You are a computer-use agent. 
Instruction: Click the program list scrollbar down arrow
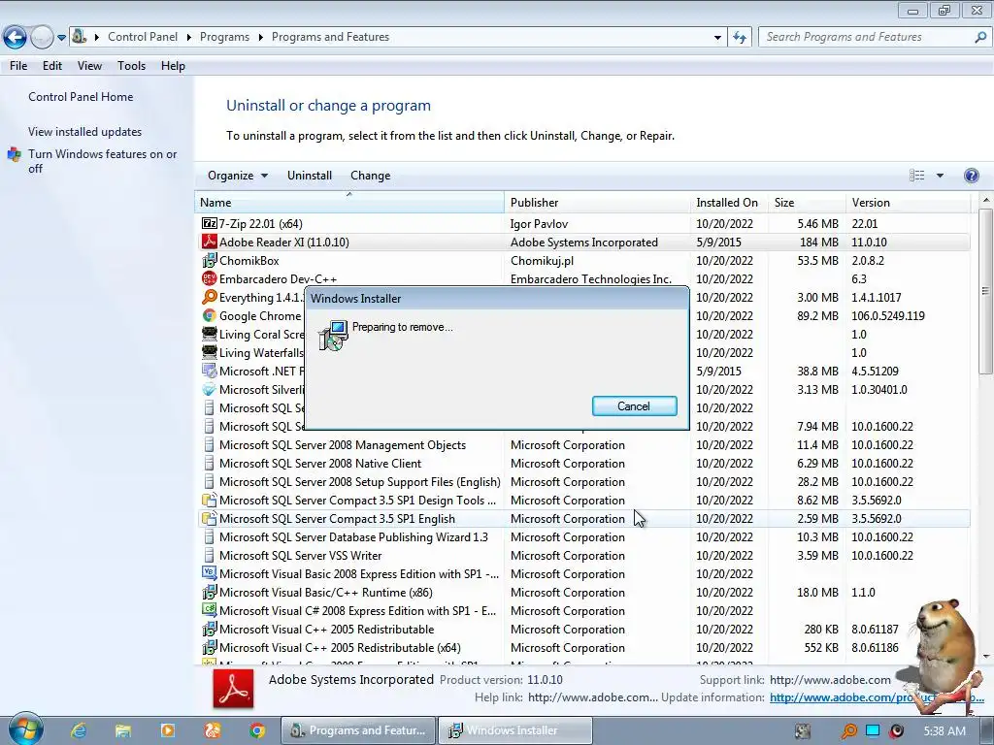tap(986, 657)
